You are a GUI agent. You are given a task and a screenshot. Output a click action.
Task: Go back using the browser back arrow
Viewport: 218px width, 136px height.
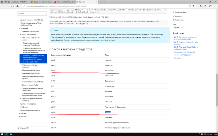click(x=2, y=6)
